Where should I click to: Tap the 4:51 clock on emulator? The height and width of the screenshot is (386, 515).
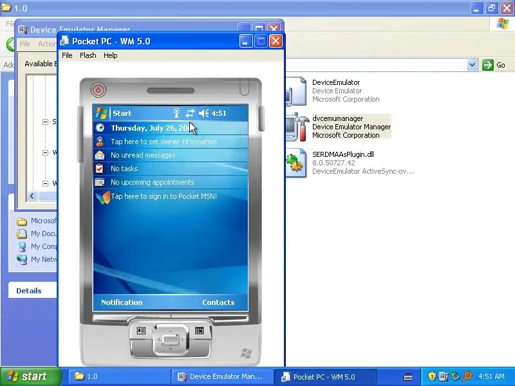click(219, 113)
